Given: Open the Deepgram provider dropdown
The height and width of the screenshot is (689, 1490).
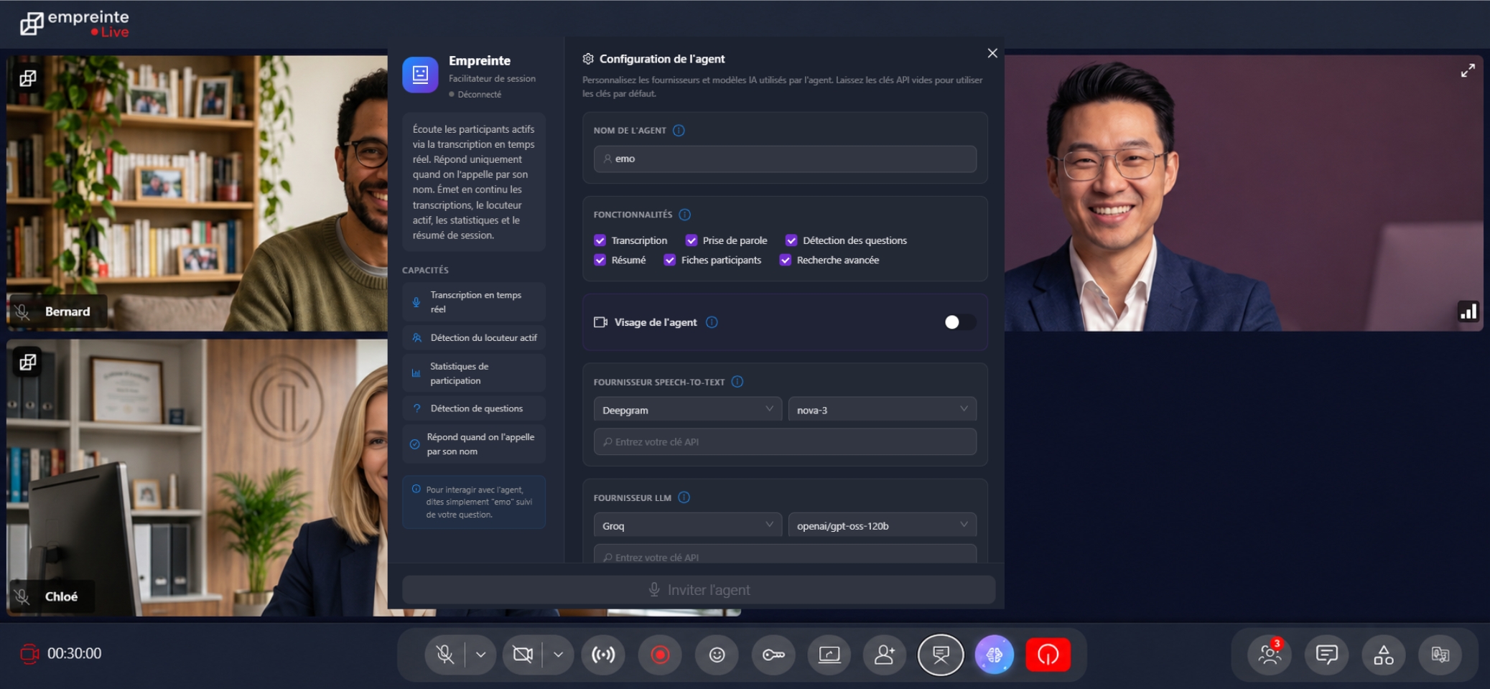Looking at the screenshot, I should point(687,410).
